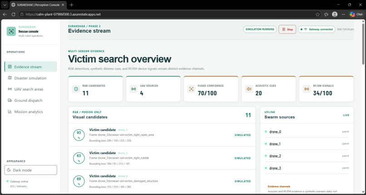366x195 pixels.
Task: Click the Gateway connected status pill
Action: [x=317, y=30]
